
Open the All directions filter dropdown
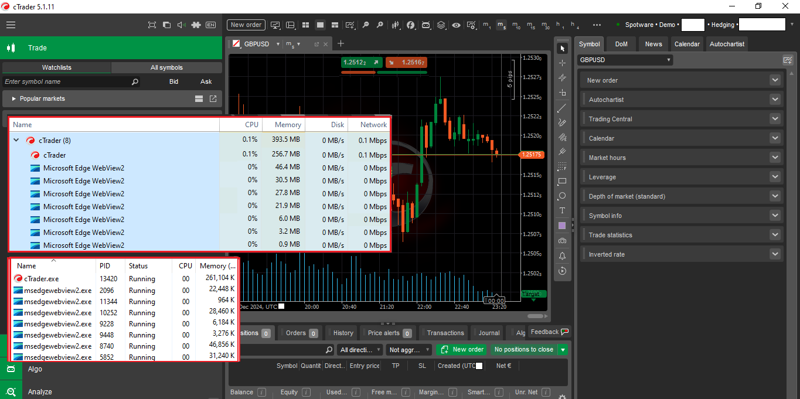click(x=360, y=350)
